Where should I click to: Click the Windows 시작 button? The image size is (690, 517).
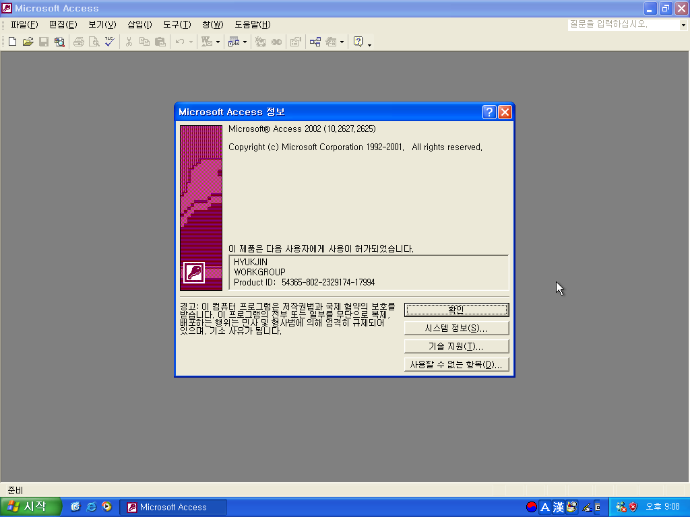(x=30, y=507)
